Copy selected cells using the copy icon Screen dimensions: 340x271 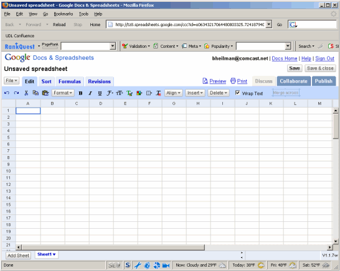(35, 93)
